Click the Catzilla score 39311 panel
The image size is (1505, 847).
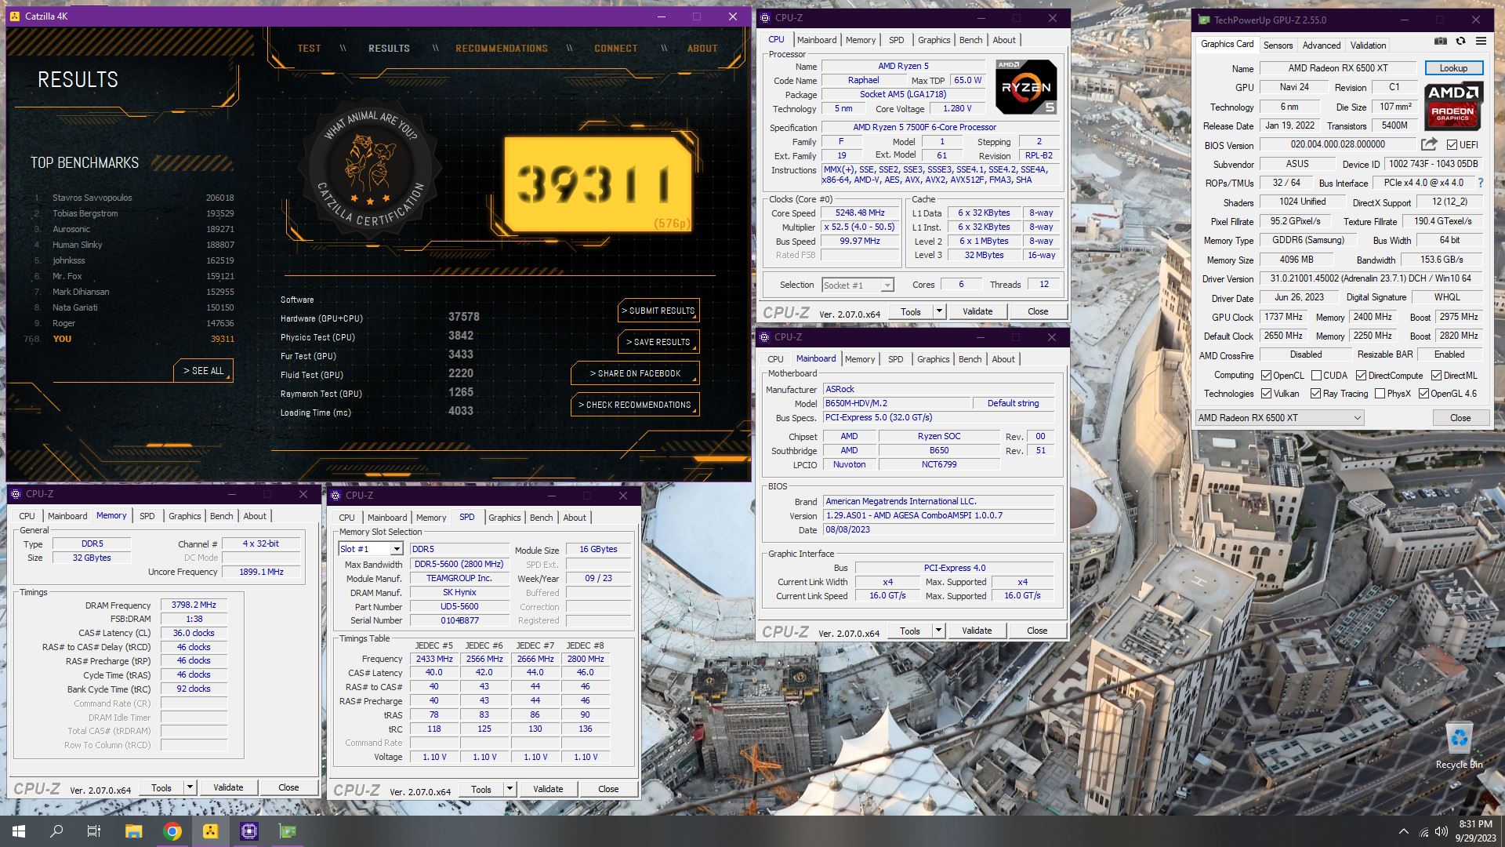point(597,185)
